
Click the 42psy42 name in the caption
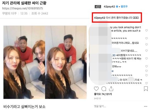(x=100, y=18)
